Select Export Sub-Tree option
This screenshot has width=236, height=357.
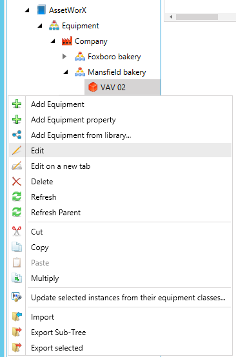pos(59,333)
